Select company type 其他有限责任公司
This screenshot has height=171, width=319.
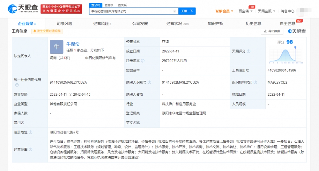point(63,104)
